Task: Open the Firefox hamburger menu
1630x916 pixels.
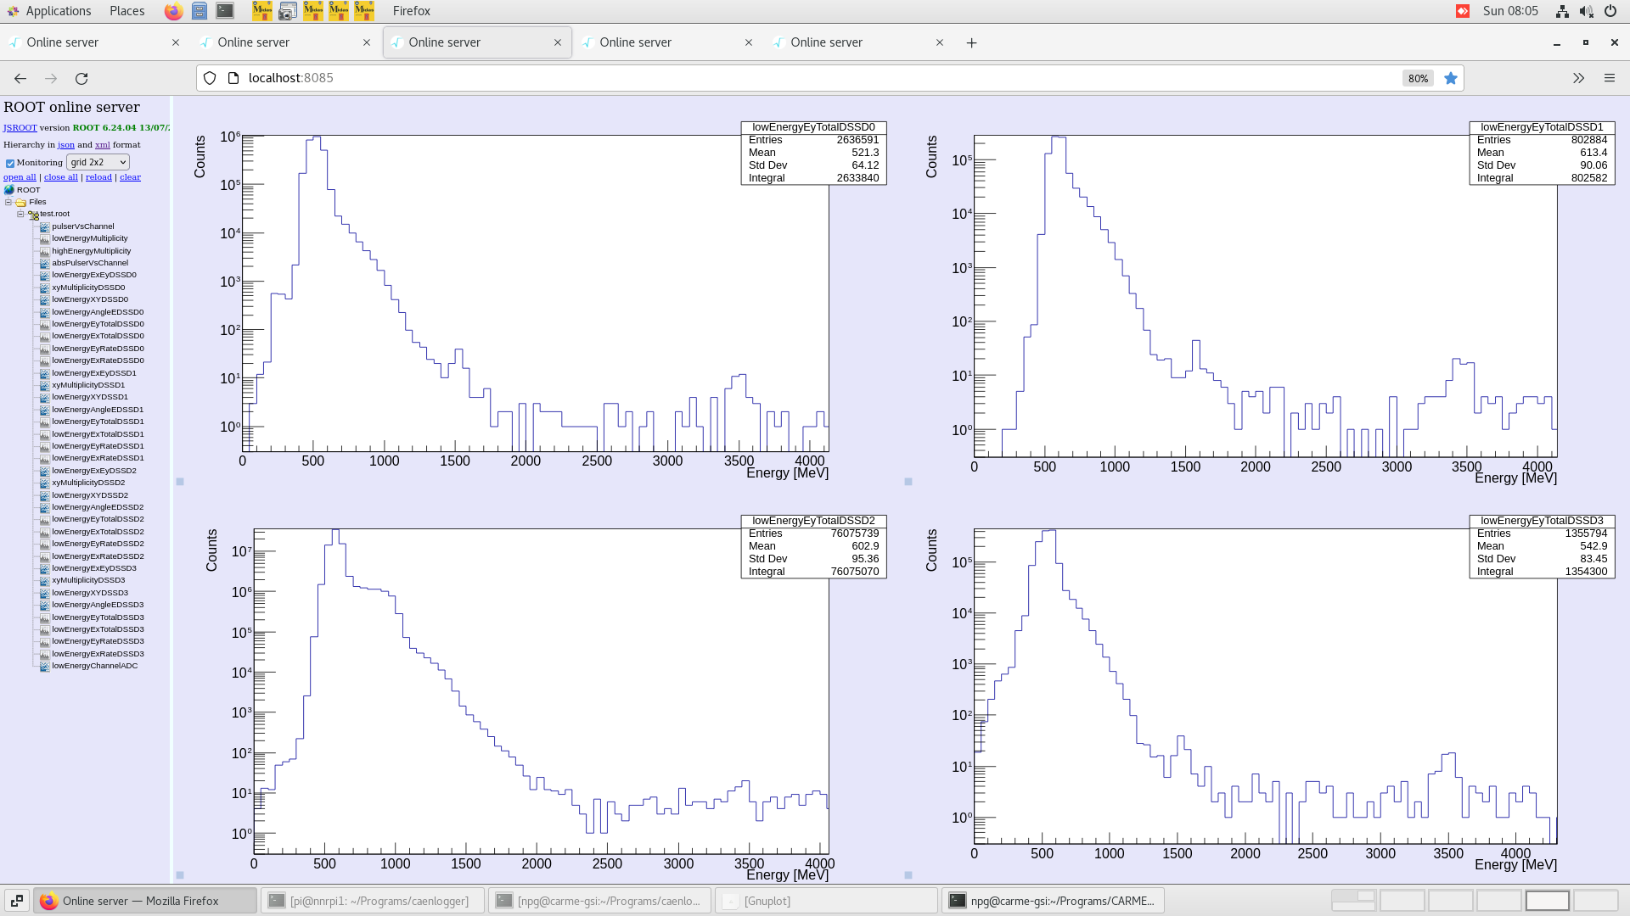Action: coord(1609,78)
